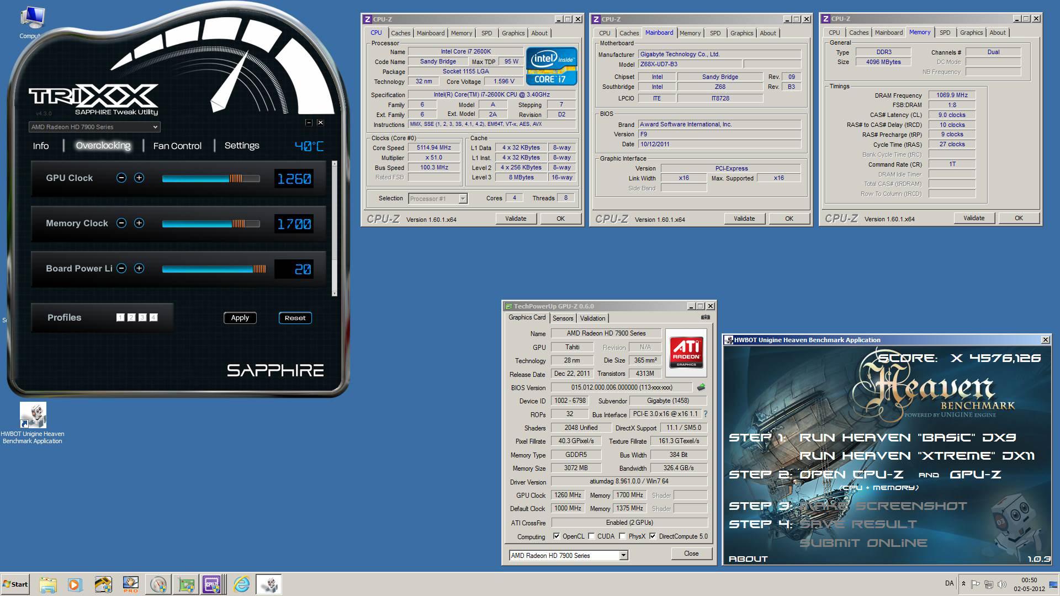Image resolution: width=1060 pixels, height=596 pixels.
Task: Open the Fan Control tab in TRIXX
Action: 177,146
